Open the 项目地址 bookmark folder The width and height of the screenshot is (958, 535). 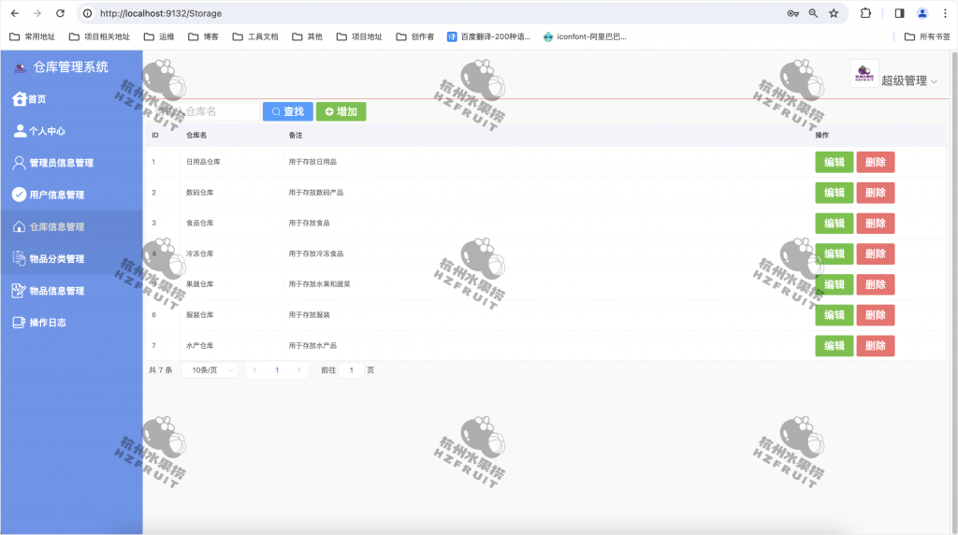[359, 36]
